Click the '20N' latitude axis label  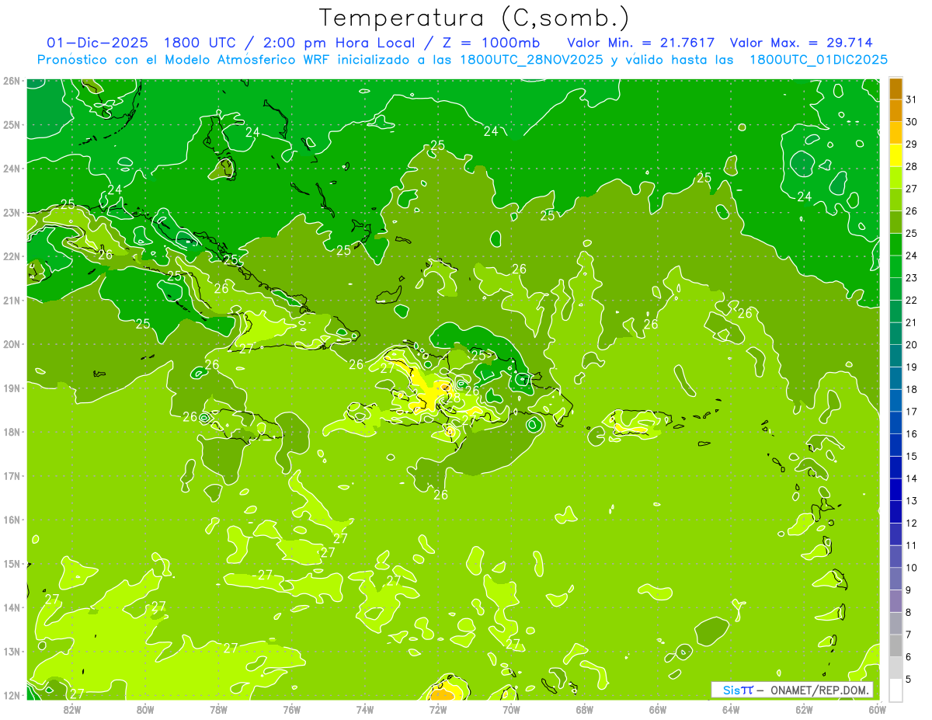tap(11, 344)
